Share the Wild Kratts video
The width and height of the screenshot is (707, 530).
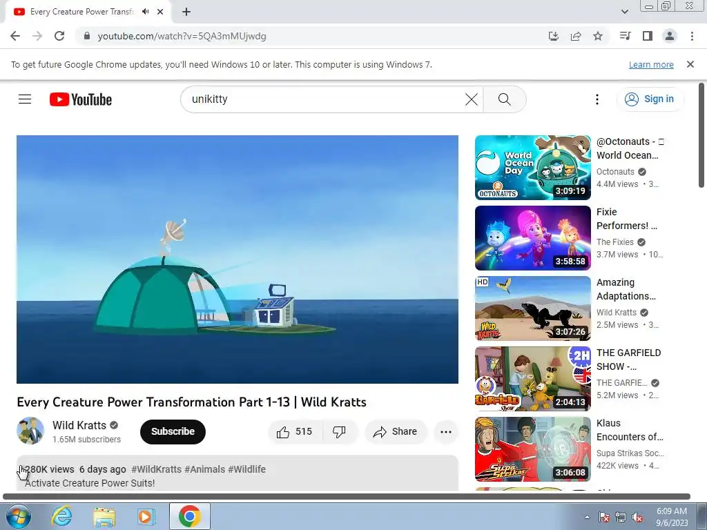click(x=396, y=432)
